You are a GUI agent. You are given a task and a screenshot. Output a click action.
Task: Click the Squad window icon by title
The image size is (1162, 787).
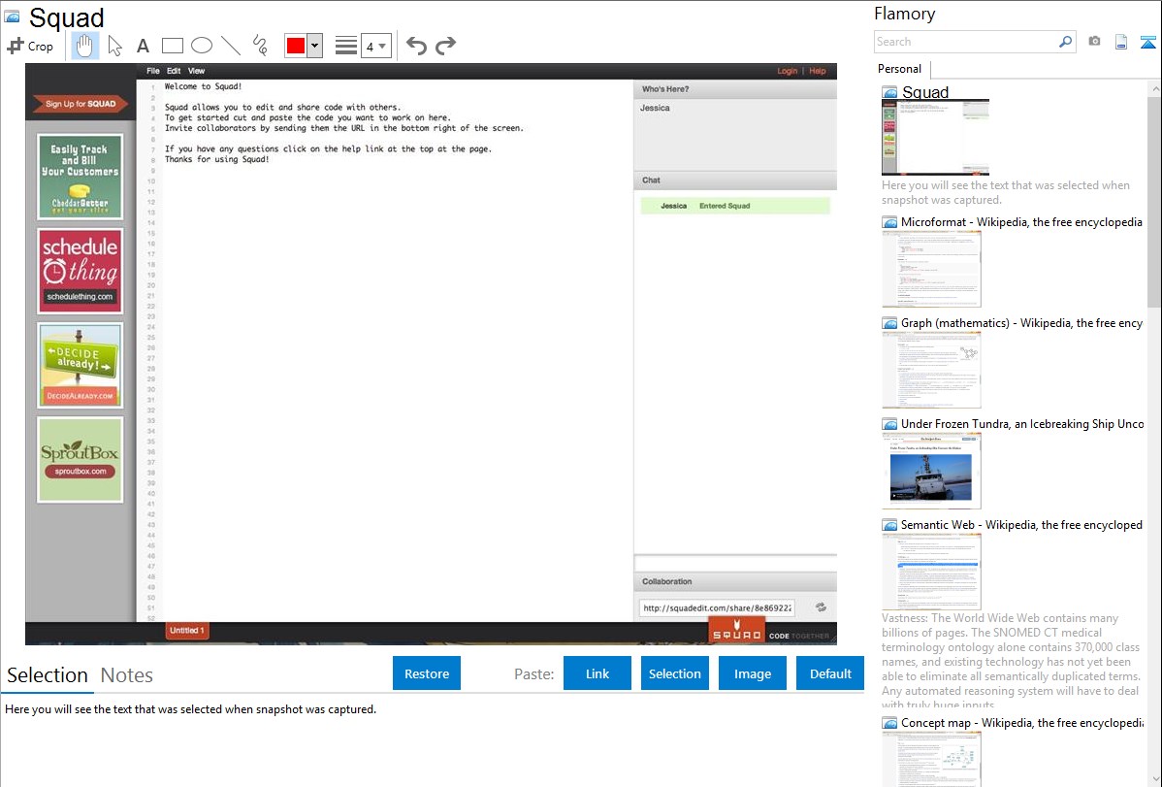[x=12, y=16]
